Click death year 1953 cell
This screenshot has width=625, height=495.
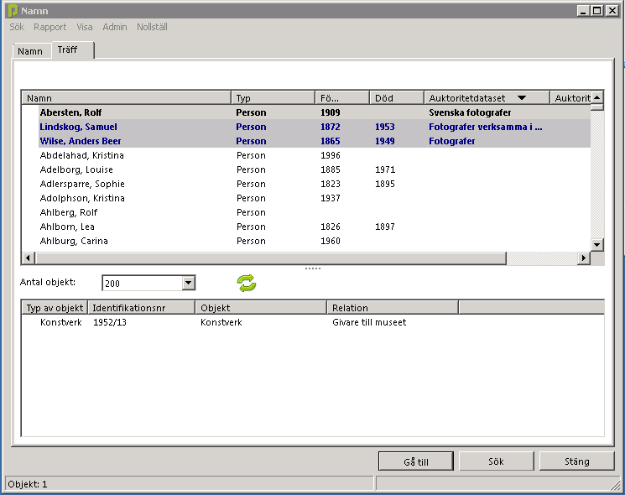[x=384, y=127]
